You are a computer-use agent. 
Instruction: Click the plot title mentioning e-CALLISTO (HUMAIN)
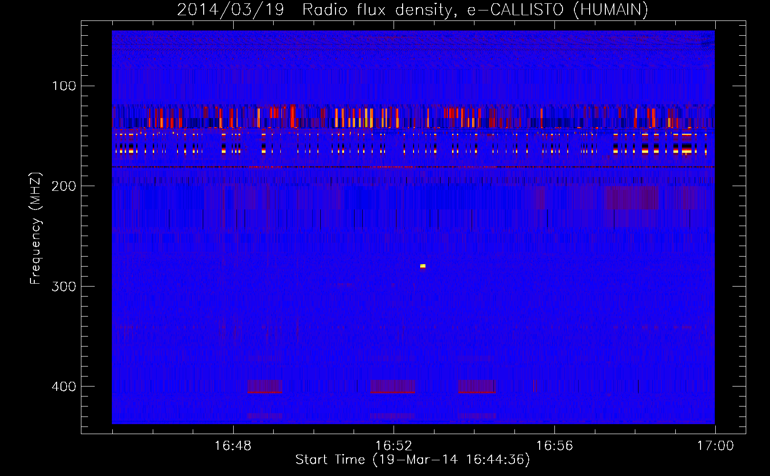413,10
